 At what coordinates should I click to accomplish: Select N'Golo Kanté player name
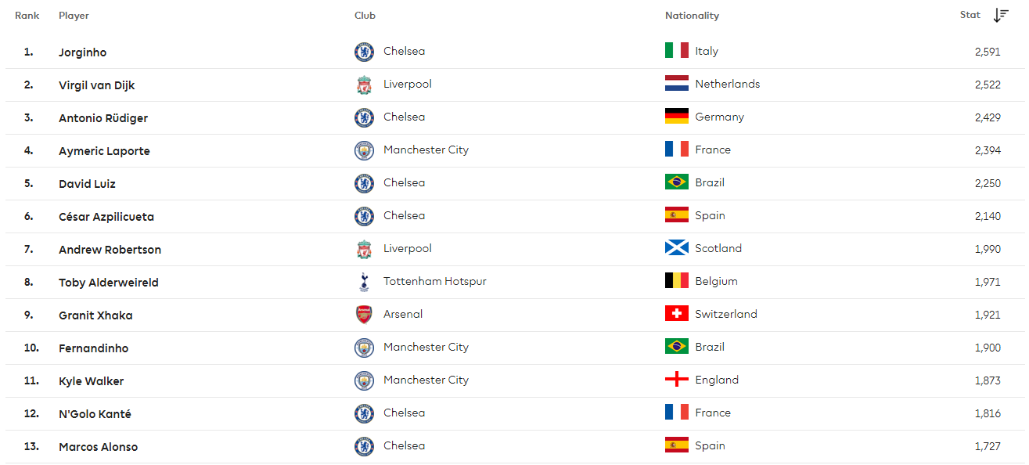(95, 414)
